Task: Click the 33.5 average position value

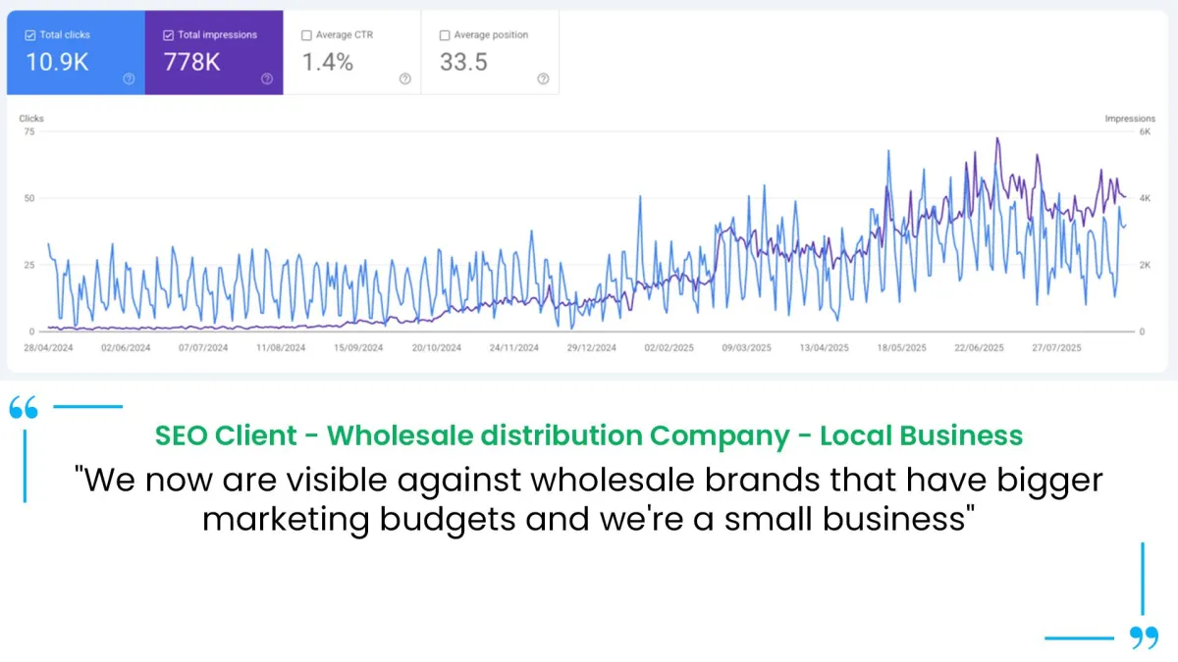Action: click(x=464, y=63)
